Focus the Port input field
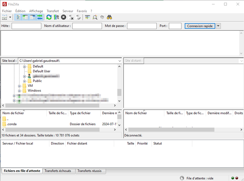The image size is (244, 181). click(175, 26)
